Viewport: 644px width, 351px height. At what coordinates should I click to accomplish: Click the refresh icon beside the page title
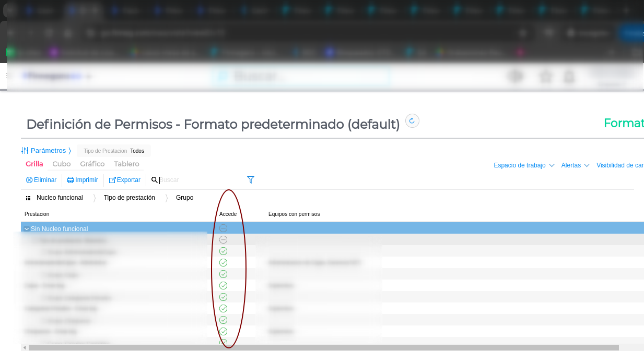click(412, 121)
